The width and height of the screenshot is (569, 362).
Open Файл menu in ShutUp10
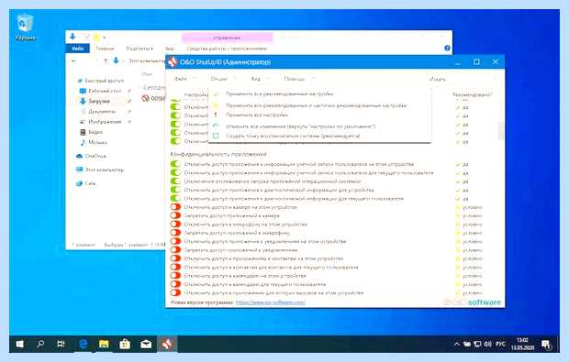(x=181, y=79)
